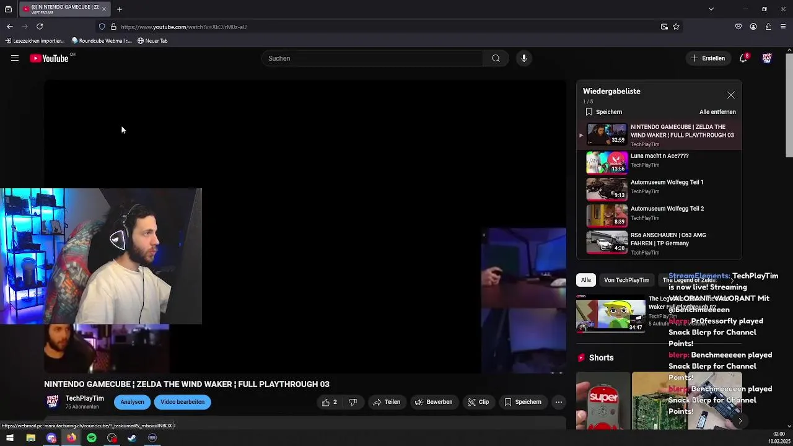Start voice search with the microphone
This screenshot has height=446, width=793.
[x=524, y=58]
